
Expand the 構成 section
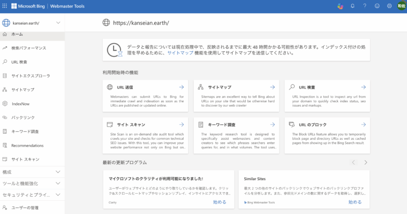point(32,172)
